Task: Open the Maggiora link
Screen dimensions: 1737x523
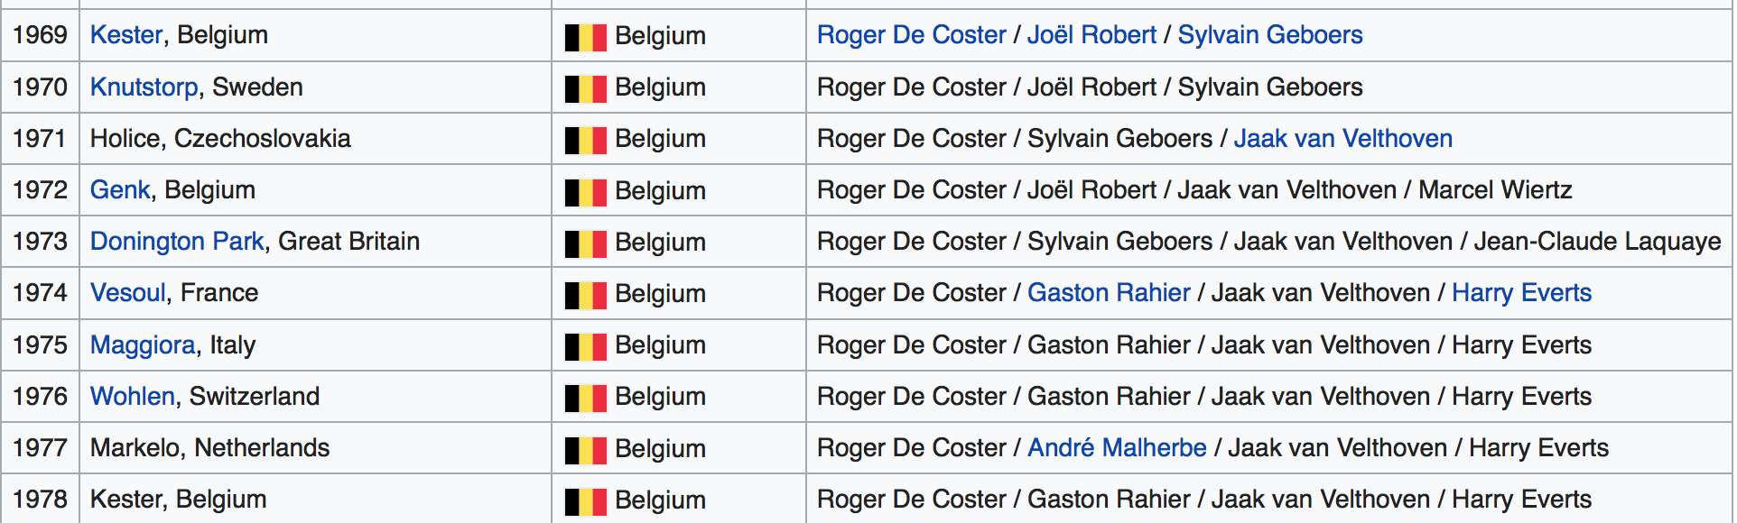Action: 143,345
